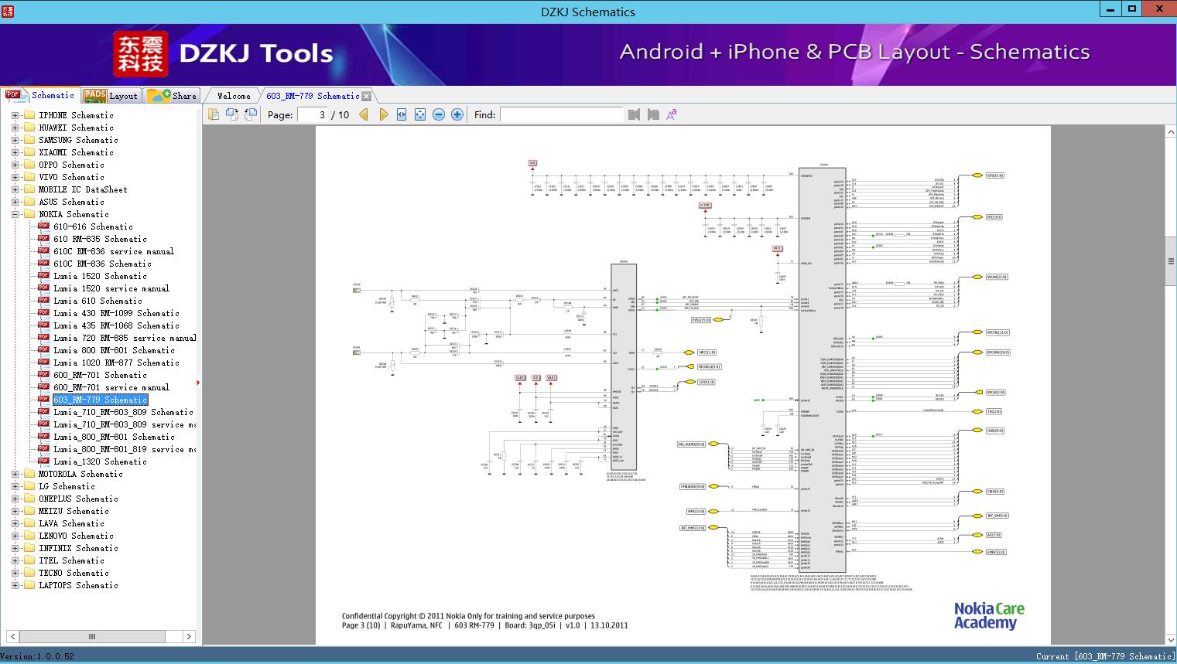Screen dimensions: 1177x664
Task: Expand the TECNO Schematic folder
Action: pos(15,573)
